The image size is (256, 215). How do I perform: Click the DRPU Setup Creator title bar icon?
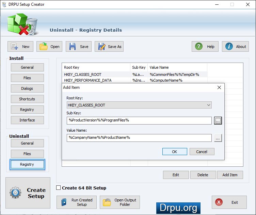tap(4, 4)
